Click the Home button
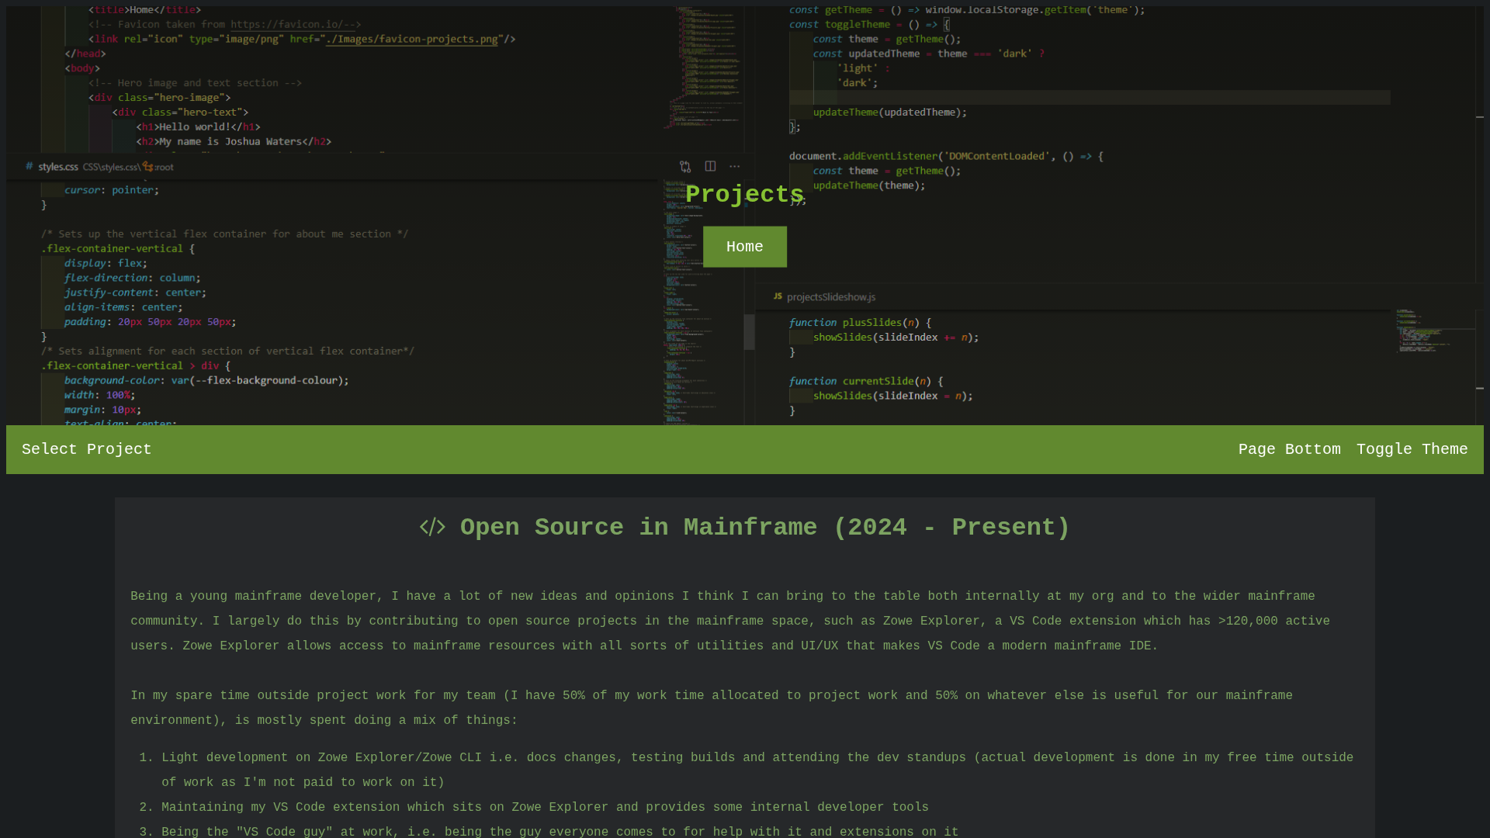Image resolution: width=1490 pixels, height=838 pixels. click(x=744, y=247)
